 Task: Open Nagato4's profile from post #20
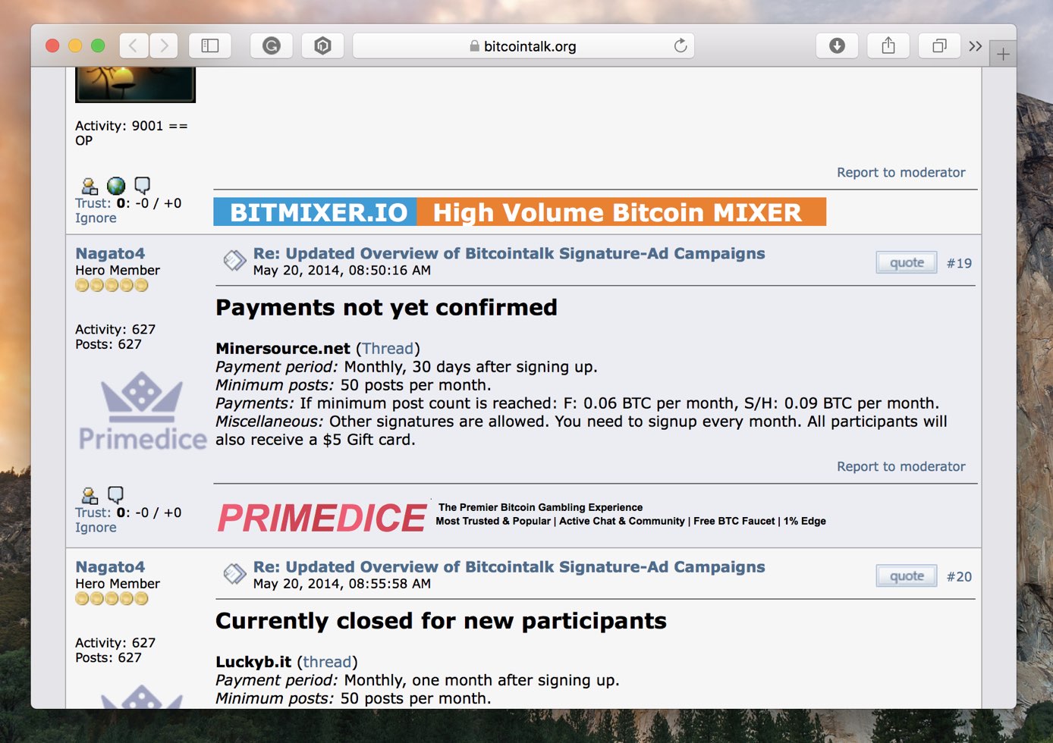tap(110, 566)
